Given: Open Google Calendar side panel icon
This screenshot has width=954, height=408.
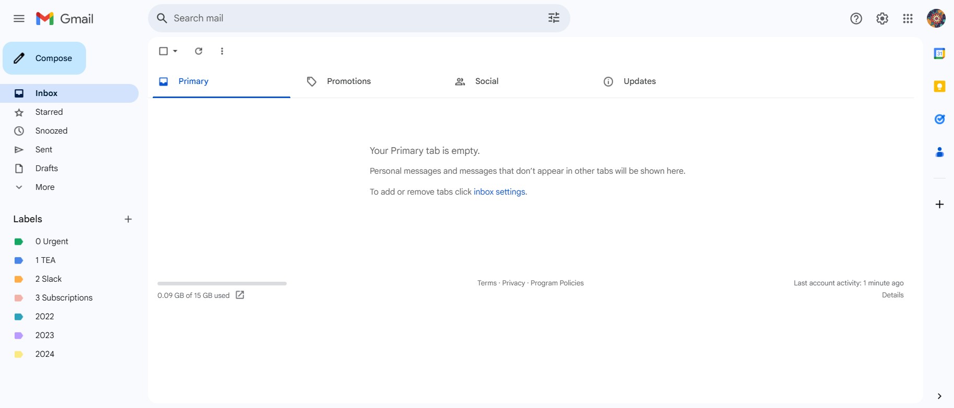Looking at the screenshot, I should 939,53.
